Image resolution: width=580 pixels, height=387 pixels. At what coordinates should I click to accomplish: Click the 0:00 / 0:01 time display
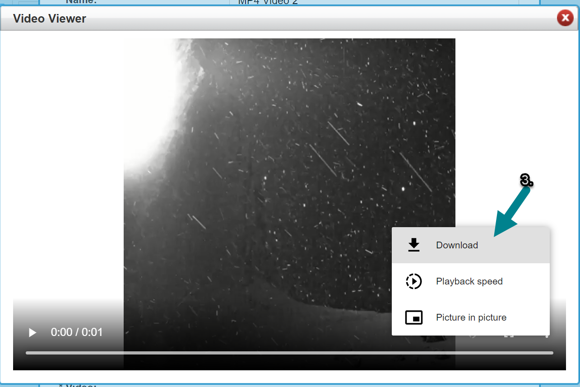(x=77, y=332)
